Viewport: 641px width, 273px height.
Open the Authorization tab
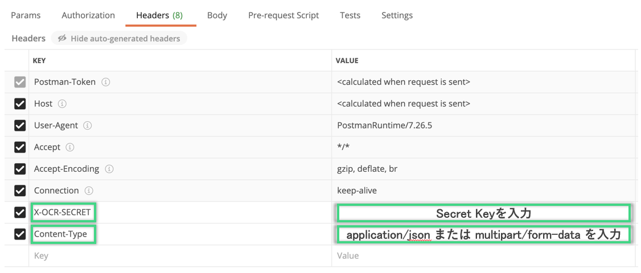coord(88,15)
